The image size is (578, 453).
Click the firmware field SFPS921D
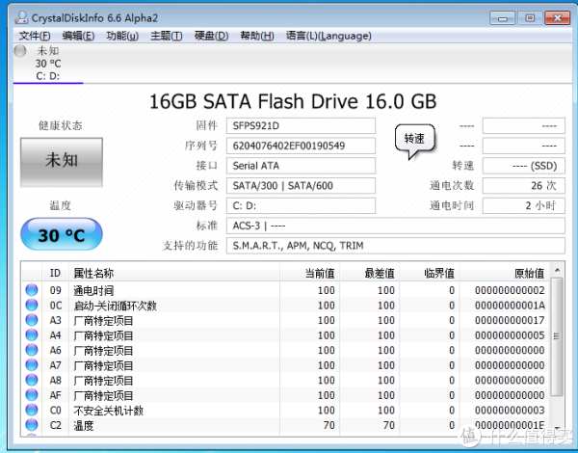pos(301,126)
